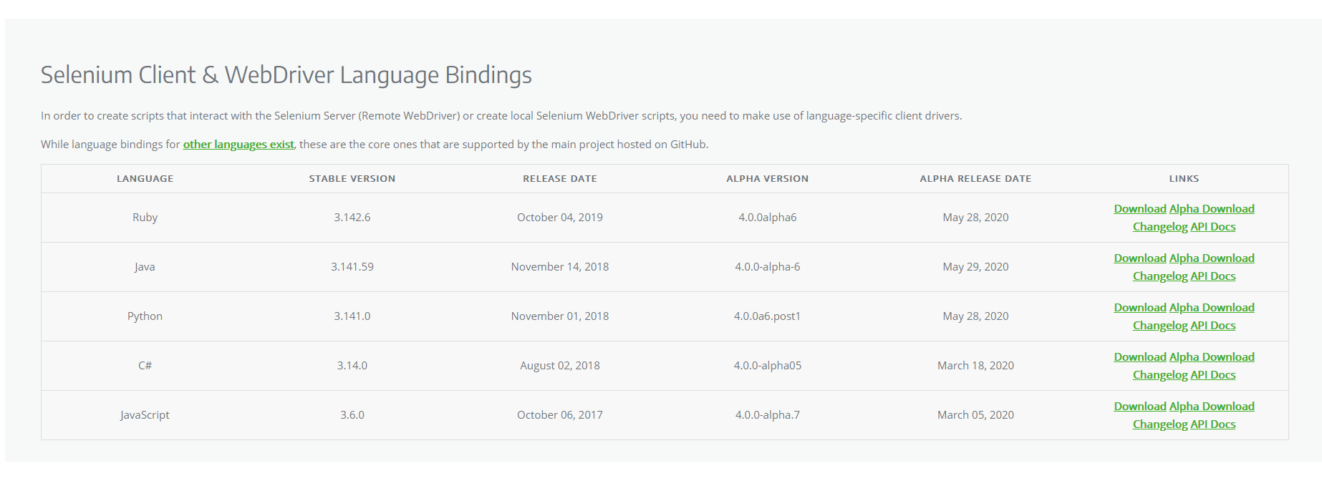Open Python's API Docs link

1213,326
